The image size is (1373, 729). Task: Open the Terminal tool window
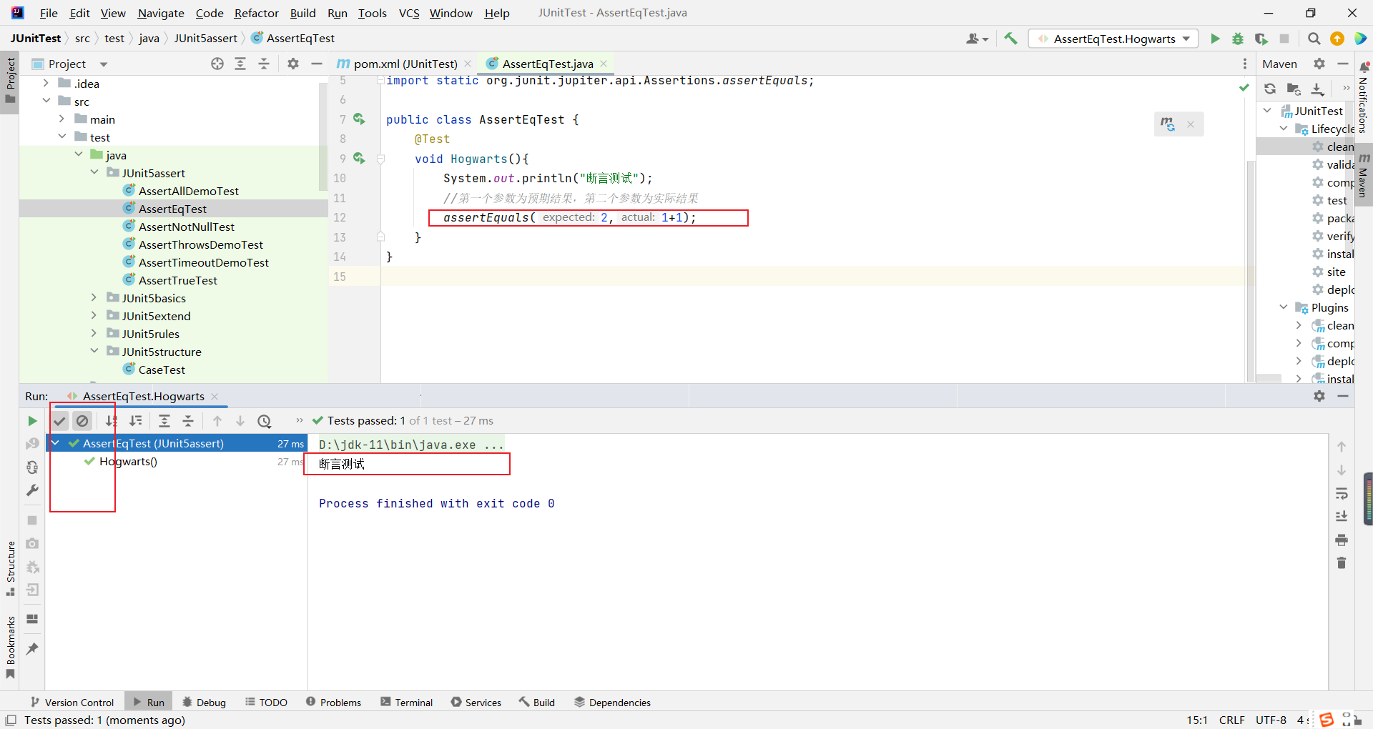pos(406,703)
